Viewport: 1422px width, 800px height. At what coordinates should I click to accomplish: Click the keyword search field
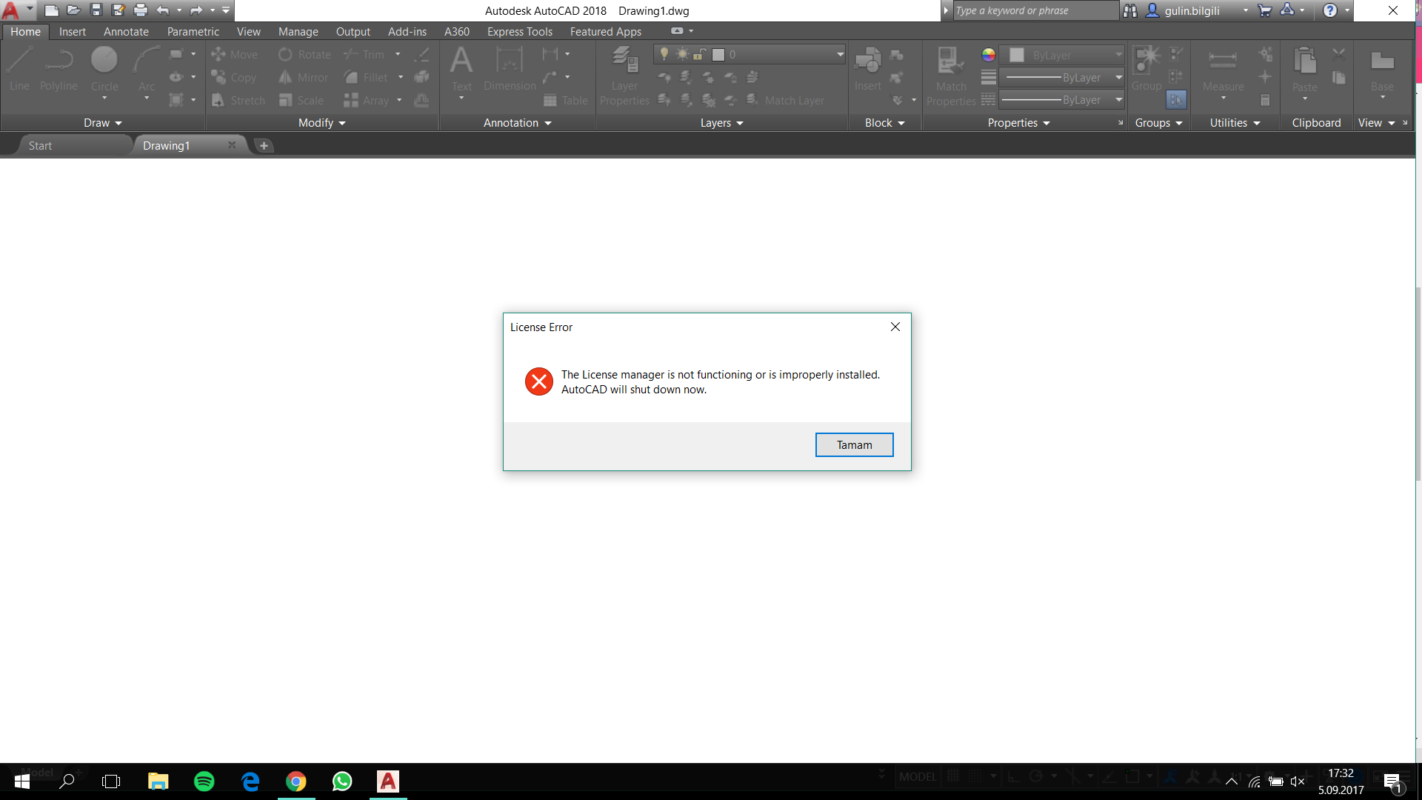[x=1035, y=10]
